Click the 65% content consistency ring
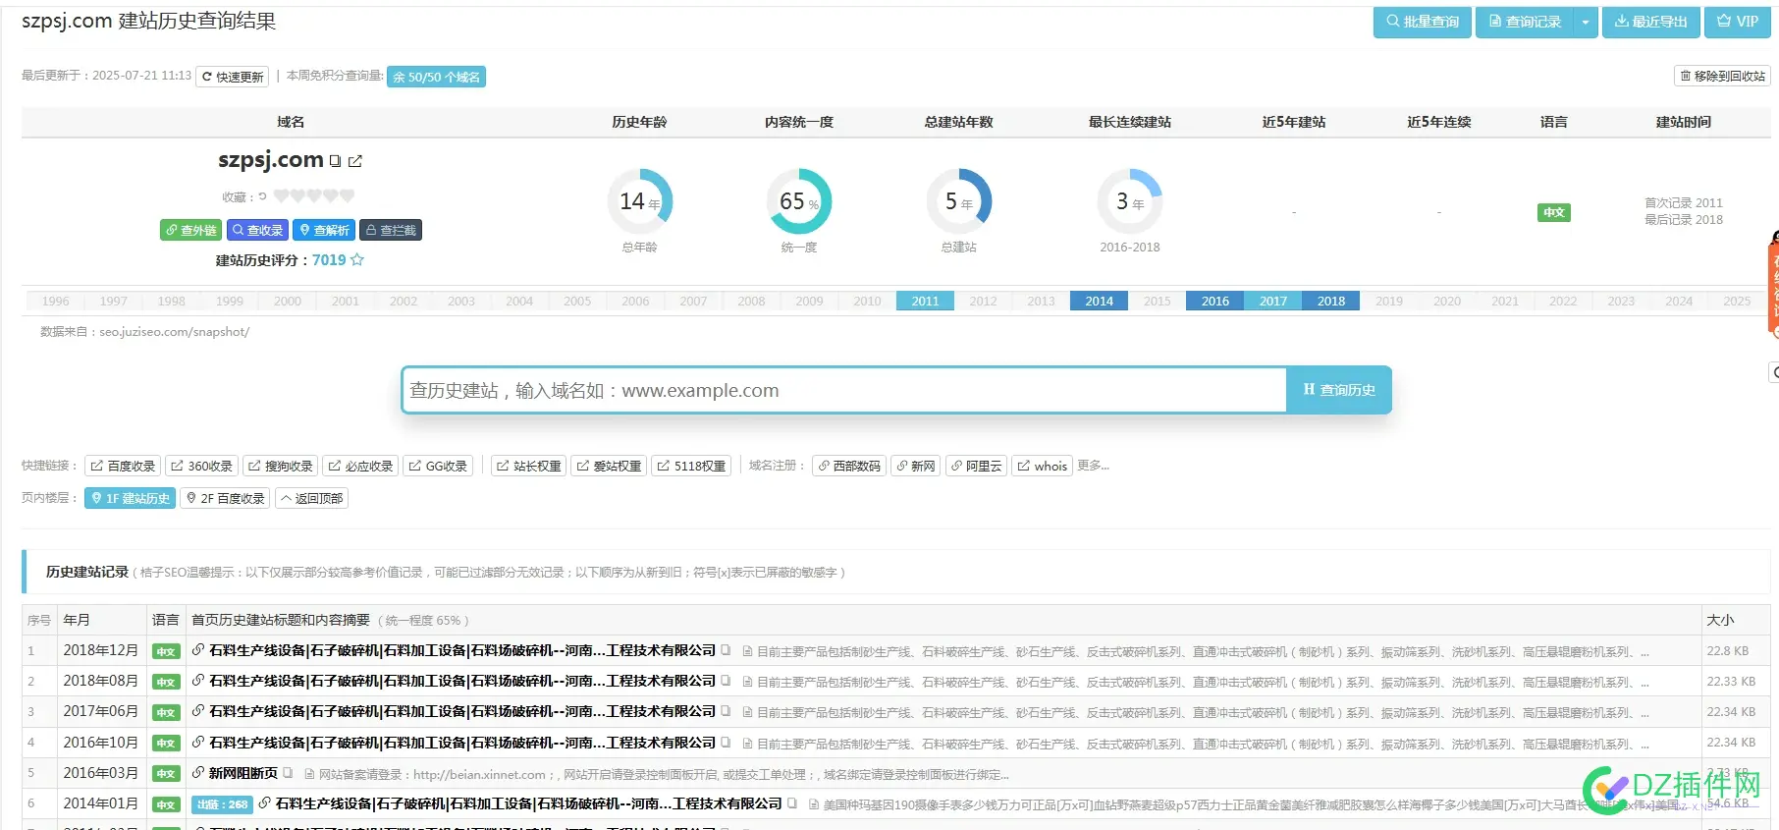The height and width of the screenshot is (830, 1779). 798,201
